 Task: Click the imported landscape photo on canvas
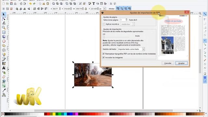click(x=93, y=75)
